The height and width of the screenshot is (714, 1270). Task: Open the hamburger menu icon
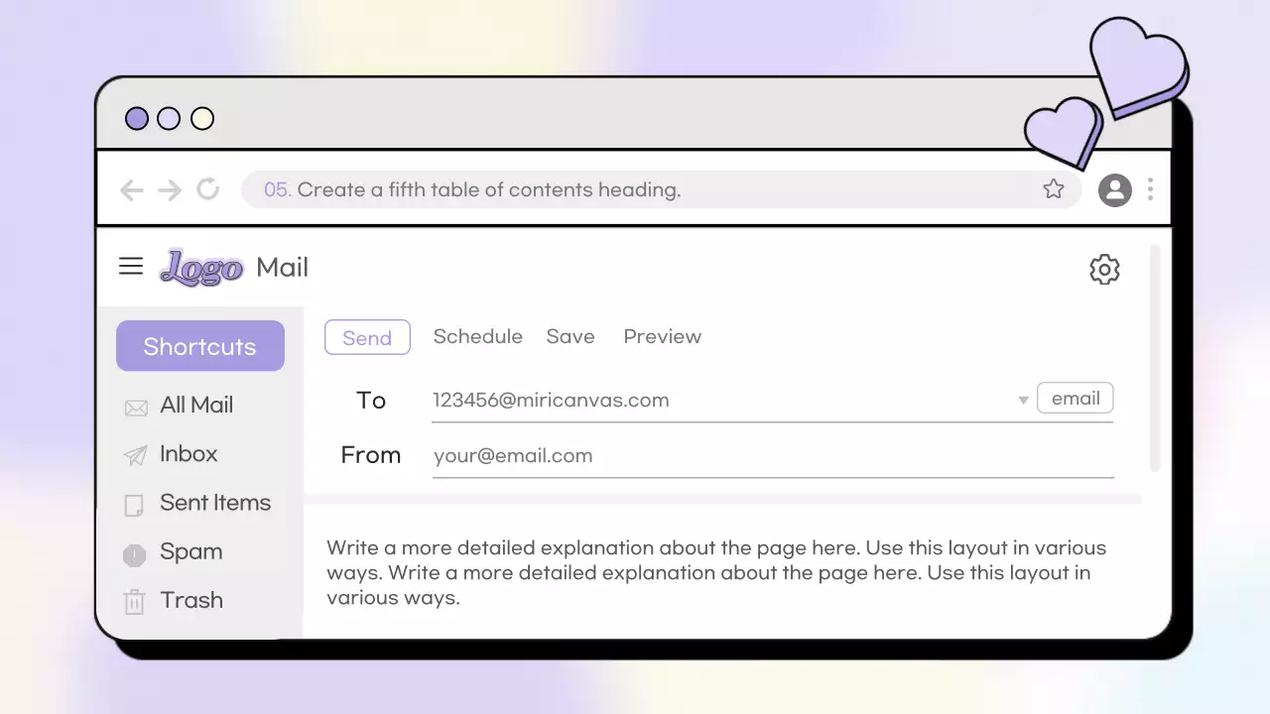131,267
